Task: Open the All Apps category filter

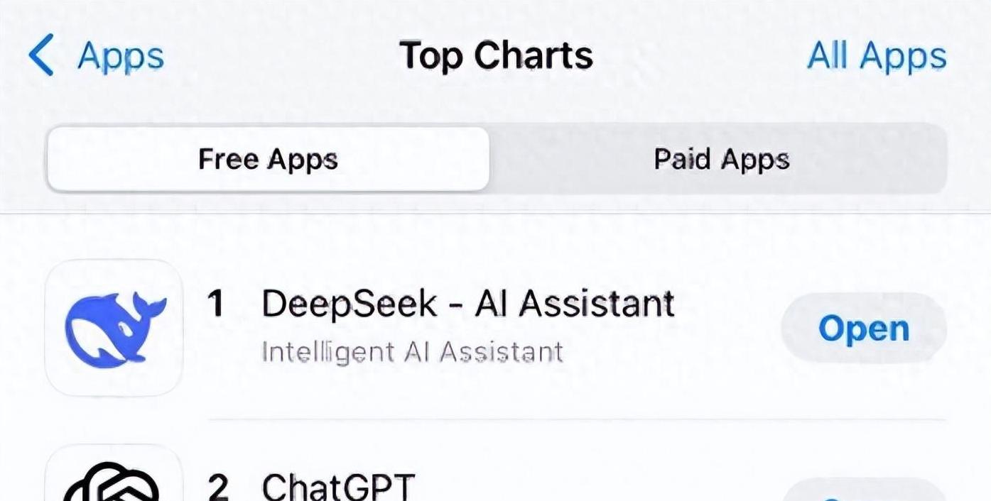Action: pyautogui.click(x=877, y=56)
